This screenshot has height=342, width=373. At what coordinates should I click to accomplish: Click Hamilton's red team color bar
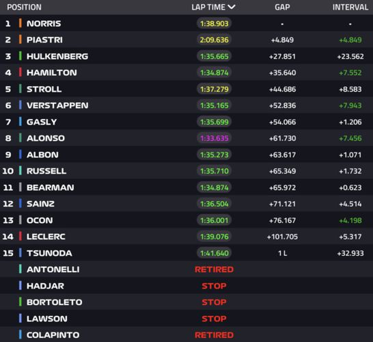coord(20,73)
